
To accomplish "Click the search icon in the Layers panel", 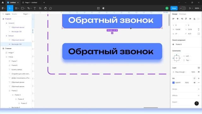I will 3,14.
